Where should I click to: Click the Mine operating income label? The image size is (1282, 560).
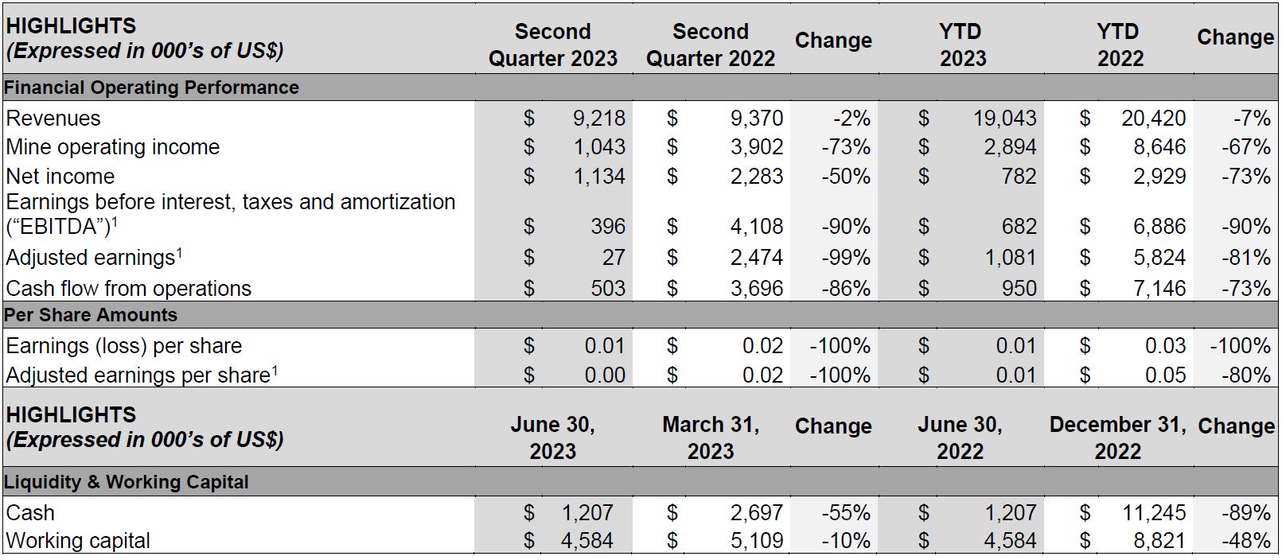[x=112, y=147]
